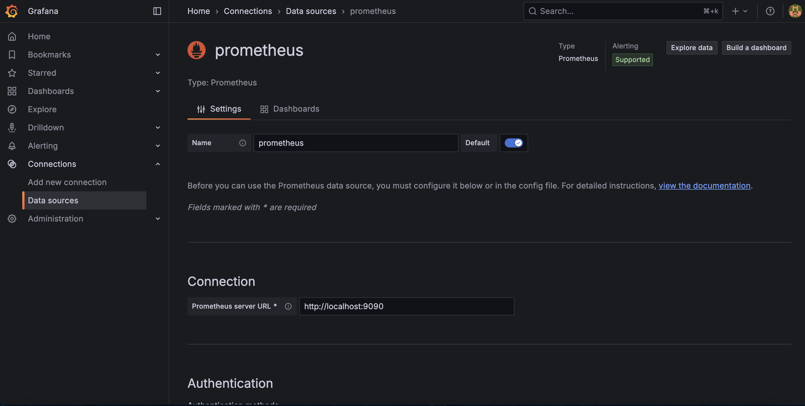The height and width of the screenshot is (406, 805).
Task: Open the user profile avatar
Action: tap(795, 11)
